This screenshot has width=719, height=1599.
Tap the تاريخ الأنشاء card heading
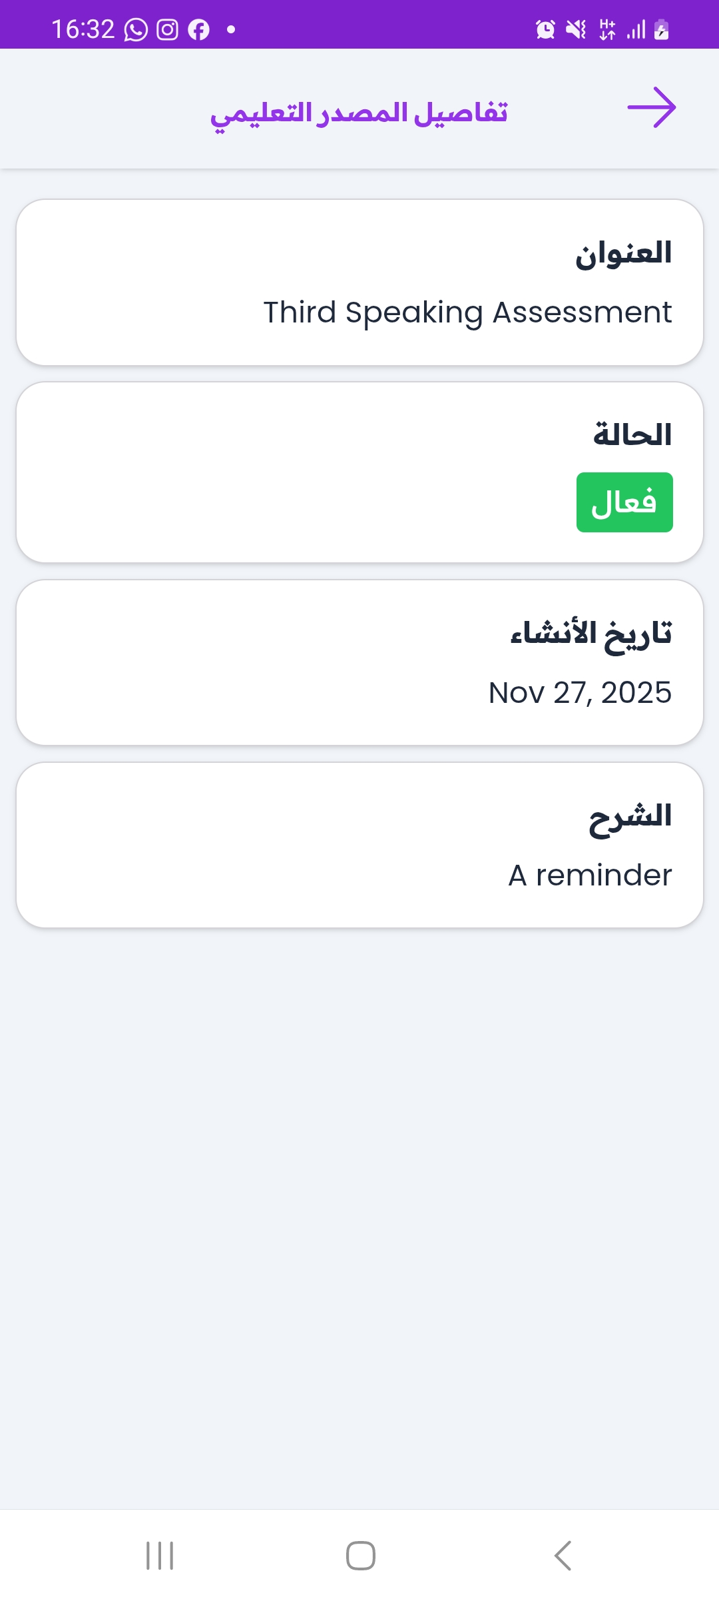point(591,634)
